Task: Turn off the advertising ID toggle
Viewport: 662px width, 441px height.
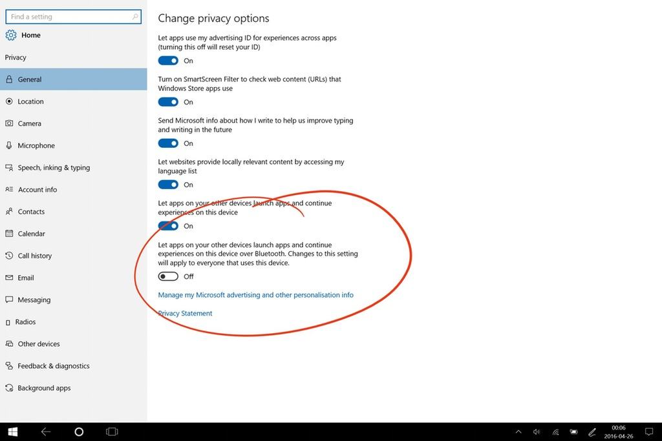Action: coord(168,61)
